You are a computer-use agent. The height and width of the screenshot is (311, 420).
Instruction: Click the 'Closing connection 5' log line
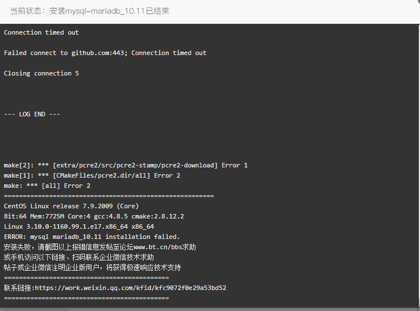pos(41,73)
